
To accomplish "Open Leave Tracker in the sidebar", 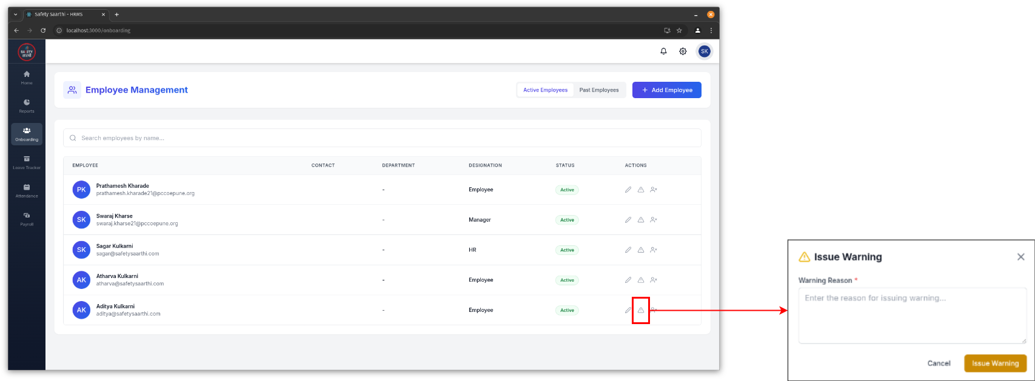I will tap(27, 162).
